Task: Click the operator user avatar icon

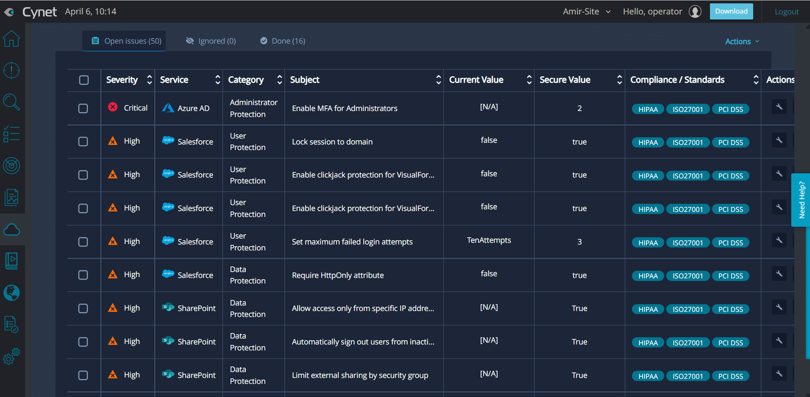Action: (x=695, y=11)
